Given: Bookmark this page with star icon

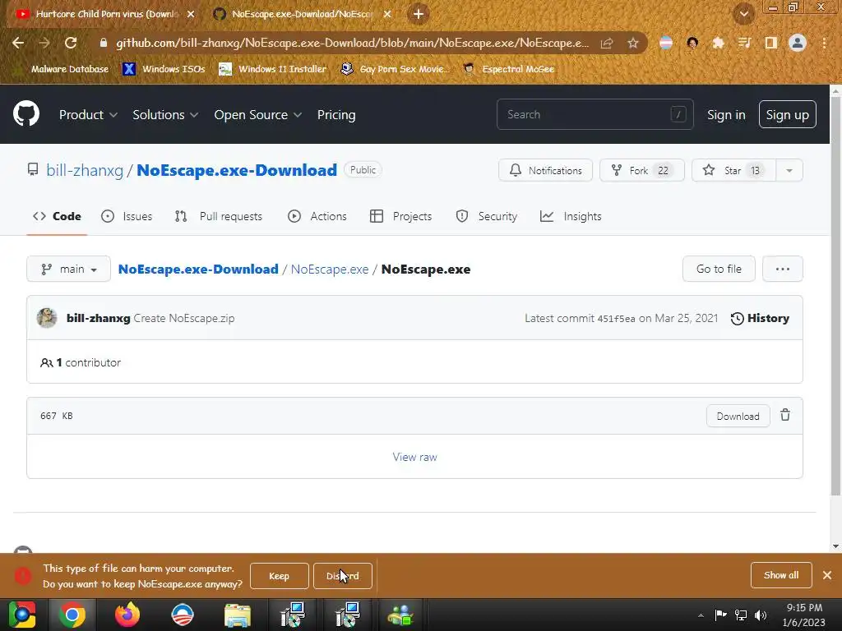Looking at the screenshot, I should (x=633, y=43).
